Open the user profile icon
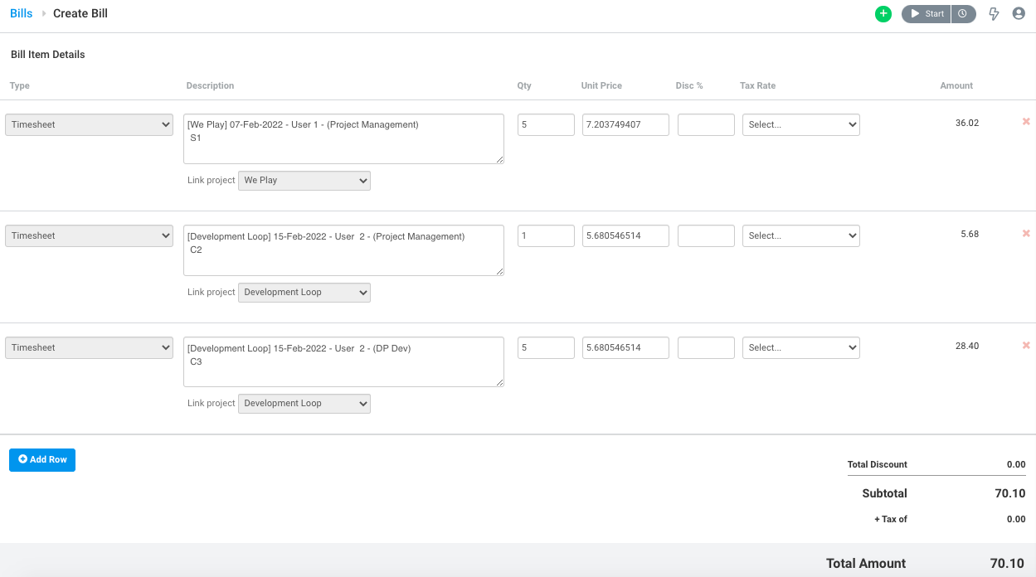Viewport: 1036px width, 577px height. pyautogui.click(x=1019, y=14)
